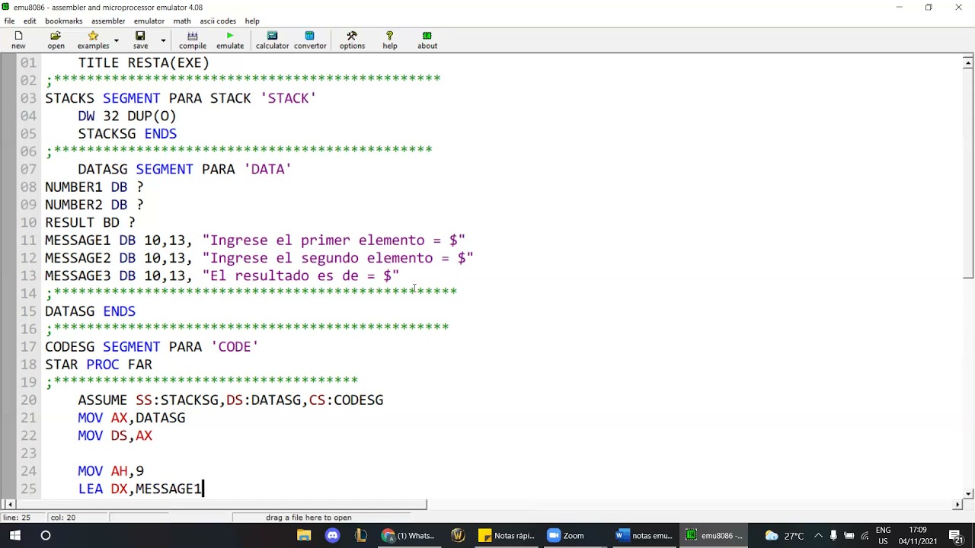Open the options wrench icon
The width and height of the screenshot is (975, 548).
(x=352, y=40)
